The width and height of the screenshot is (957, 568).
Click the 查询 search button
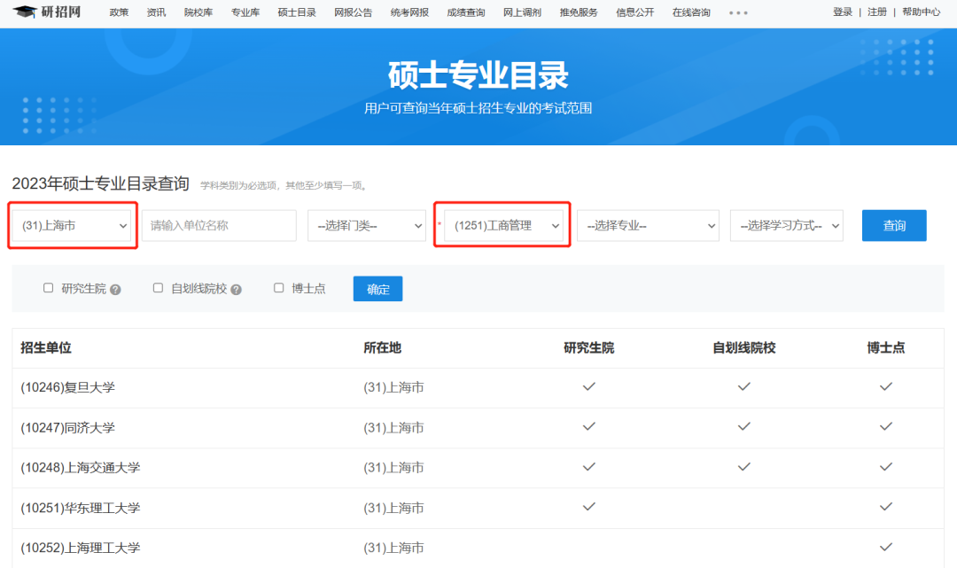tap(894, 226)
